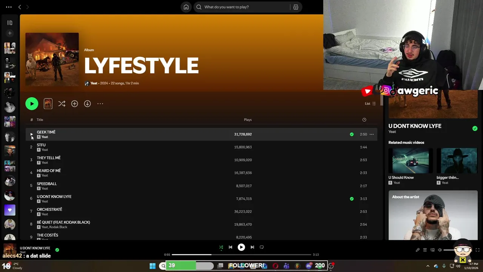This screenshot has width=483, height=272.
Task: Navigate forward with the right chevron
Action: click(27, 7)
